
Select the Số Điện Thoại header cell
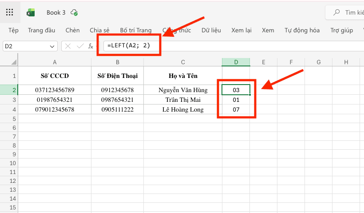[x=118, y=76]
